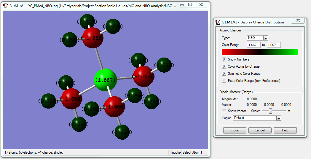Click the Display Charge Distribution dialog title icon
Image resolution: width=311 pixels, height=159 pixels.
tap(217, 22)
